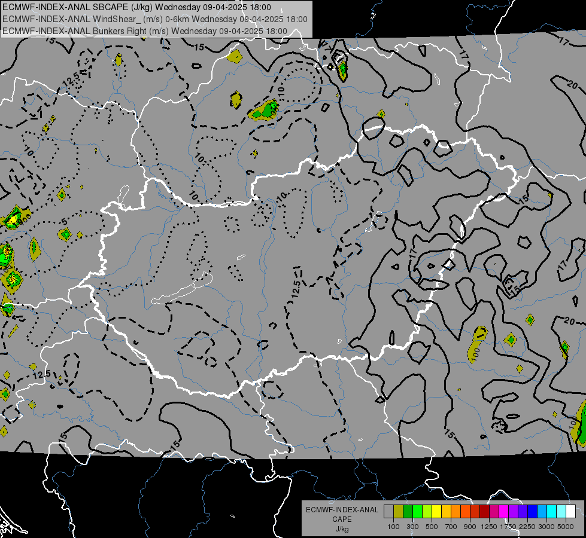Select the SBCAPE (J/kg) title line
The width and height of the screenshot is (586, 538).
(137, 7)
